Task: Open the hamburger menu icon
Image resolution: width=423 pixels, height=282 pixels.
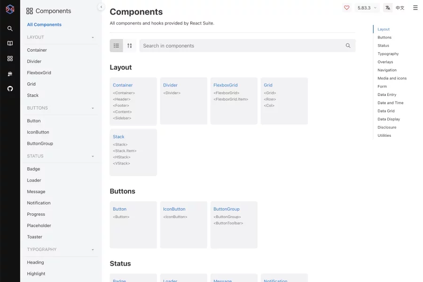Action: click(415, 8)
